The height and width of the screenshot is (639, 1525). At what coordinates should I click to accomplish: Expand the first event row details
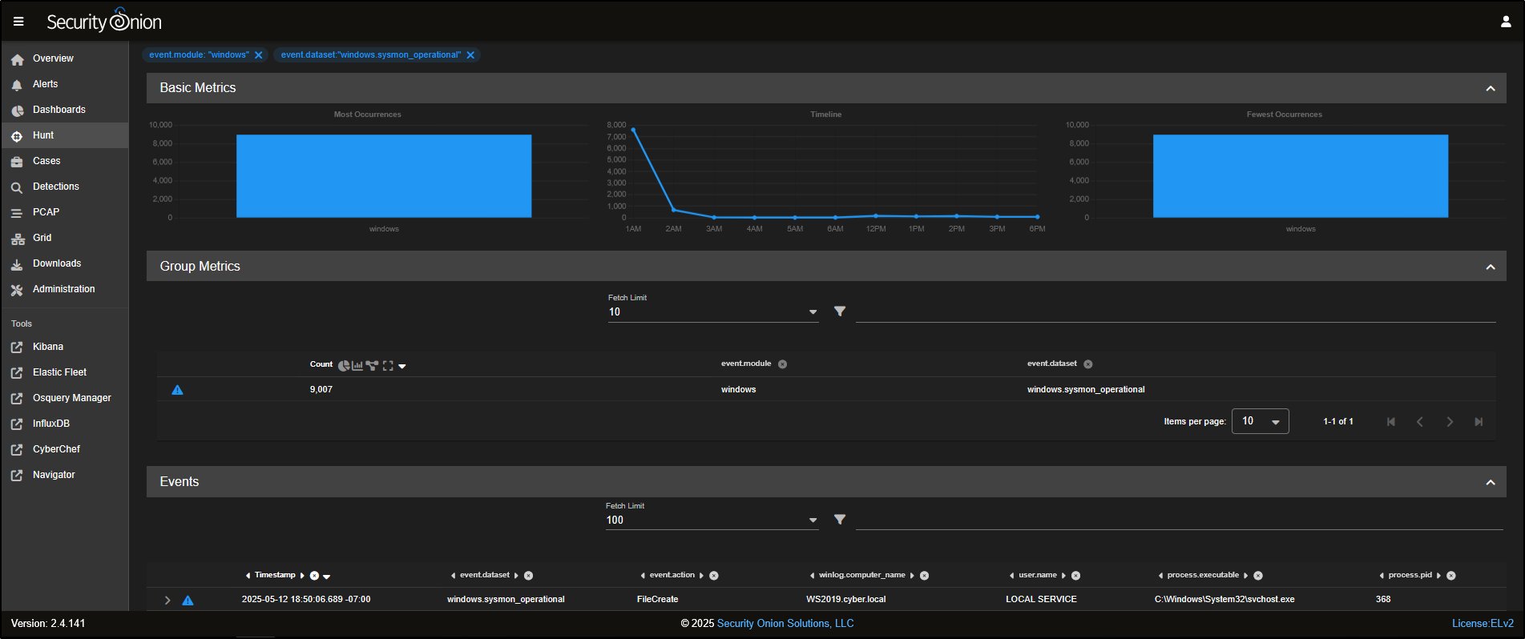tap(167, 600)
